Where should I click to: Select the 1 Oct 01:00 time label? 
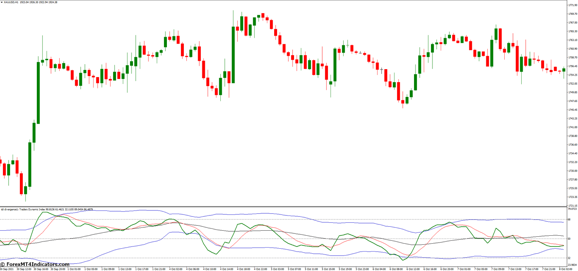tap(75, 269)
